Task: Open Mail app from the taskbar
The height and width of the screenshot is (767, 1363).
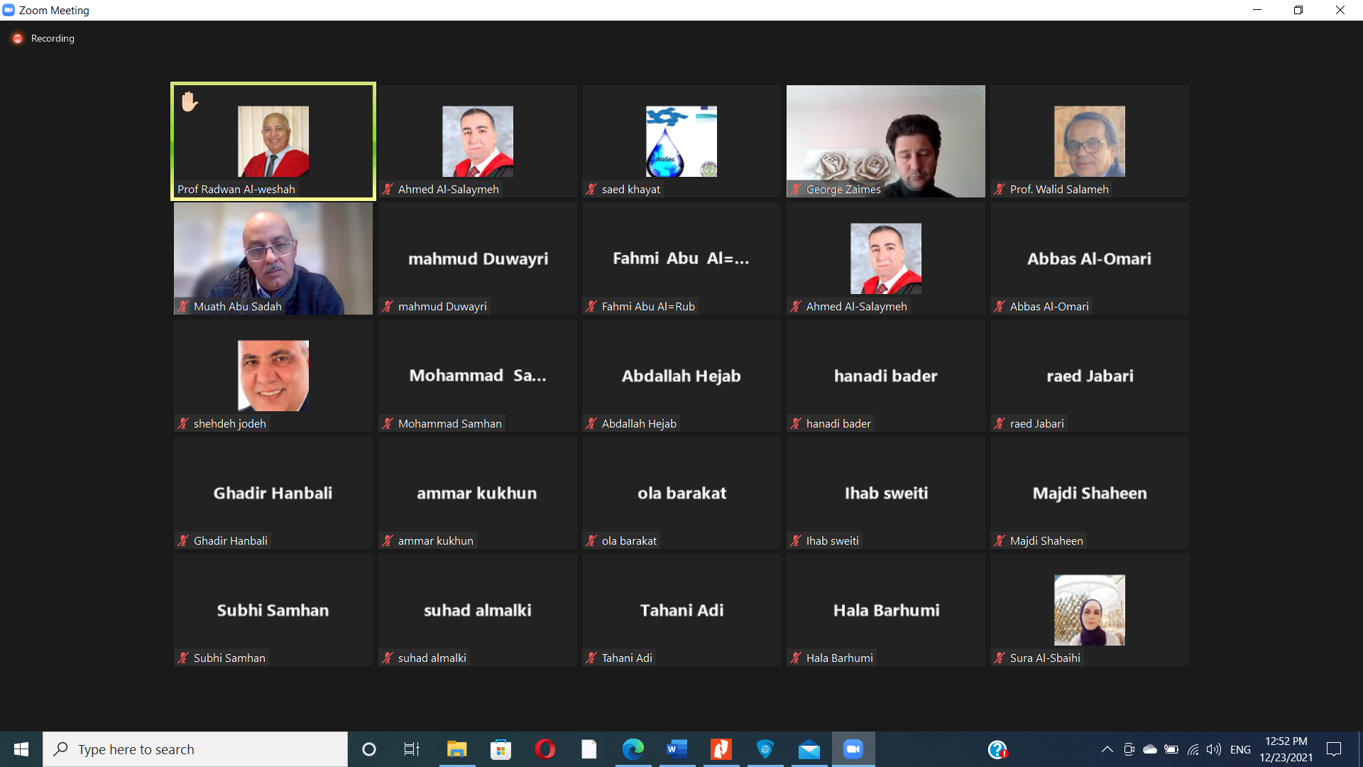Action: 809,749
